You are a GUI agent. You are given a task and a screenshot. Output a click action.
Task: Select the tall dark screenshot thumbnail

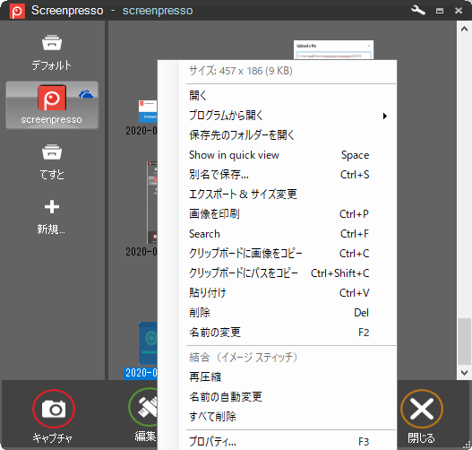(x=152, y=202)
